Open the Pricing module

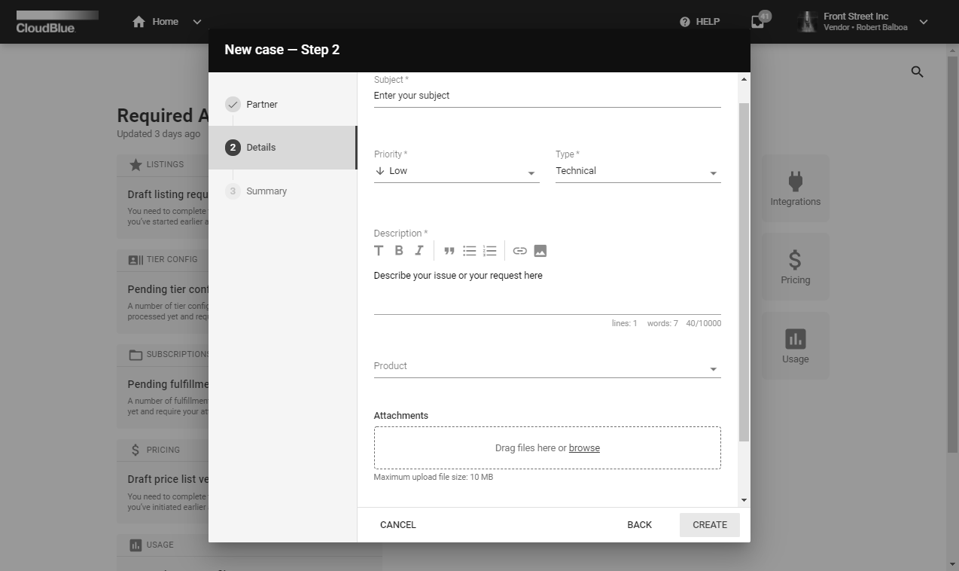coord(795,266)
